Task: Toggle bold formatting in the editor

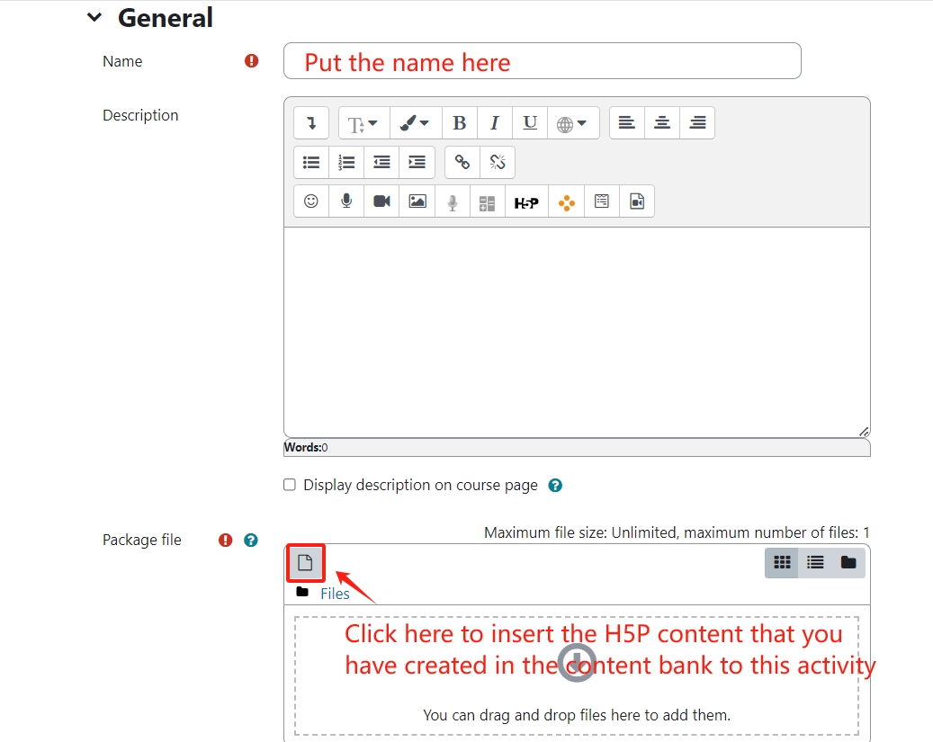Action: [459, 122]
